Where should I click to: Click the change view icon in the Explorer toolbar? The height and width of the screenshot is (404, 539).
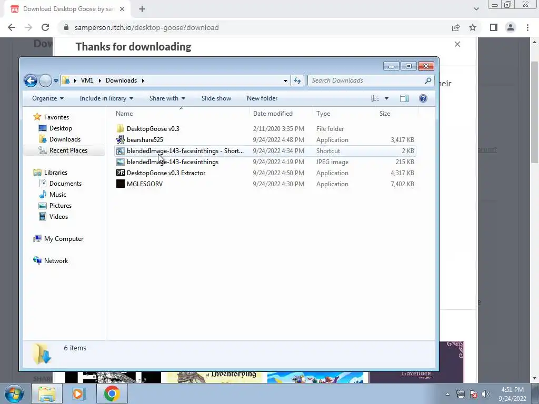tap(375, 98)
